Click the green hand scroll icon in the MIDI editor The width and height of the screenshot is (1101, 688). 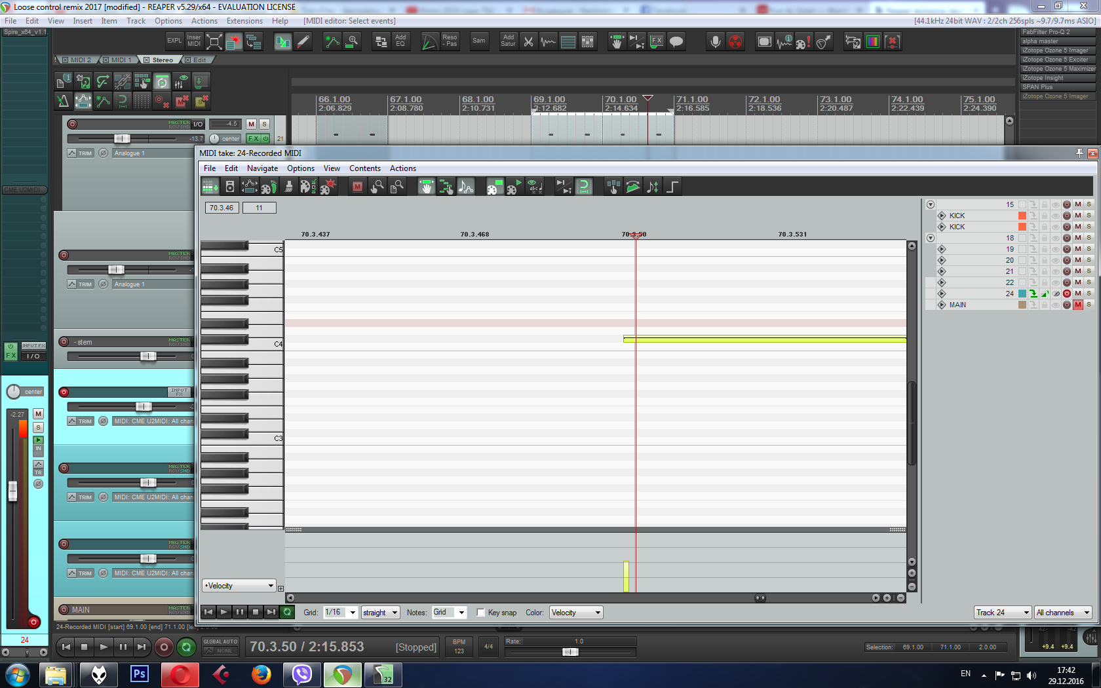426,187
